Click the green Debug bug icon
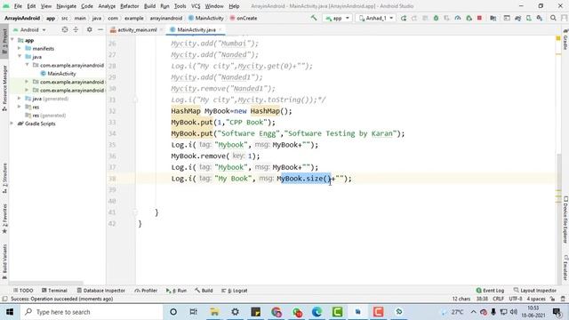This screenshot has width=569, height=320. (x=436, y=18)
